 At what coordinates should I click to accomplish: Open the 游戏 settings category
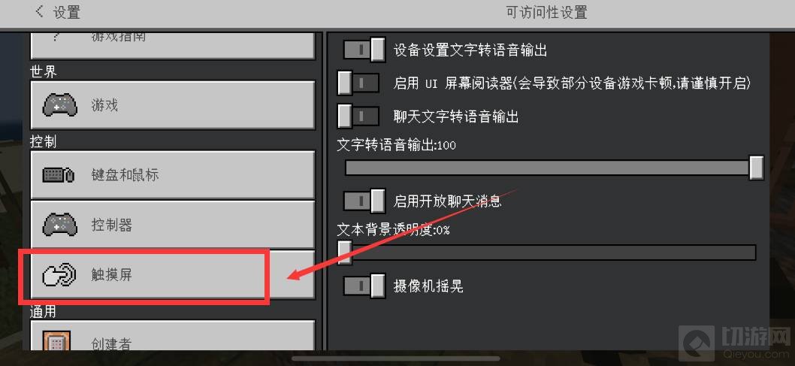(173, 104)
